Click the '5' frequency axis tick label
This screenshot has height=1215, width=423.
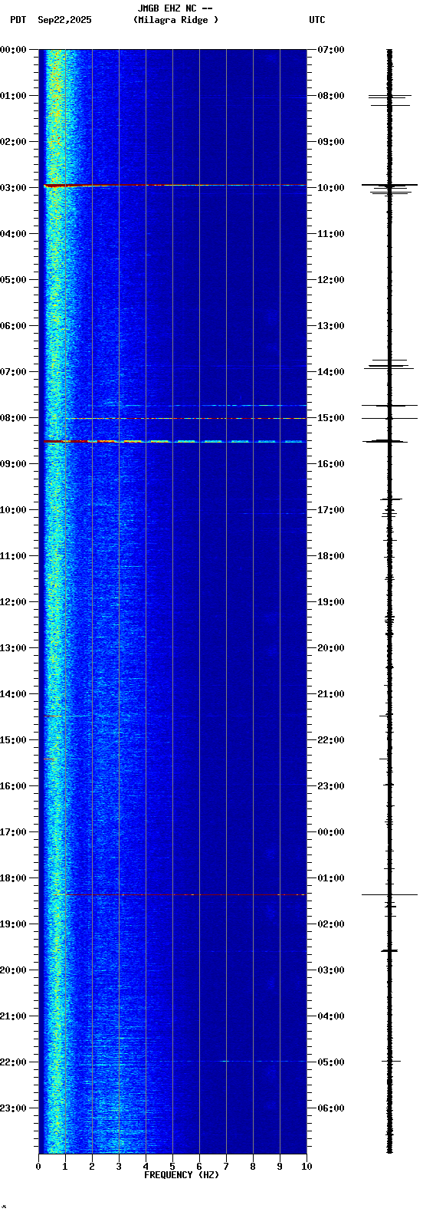tap(172, 1167)
